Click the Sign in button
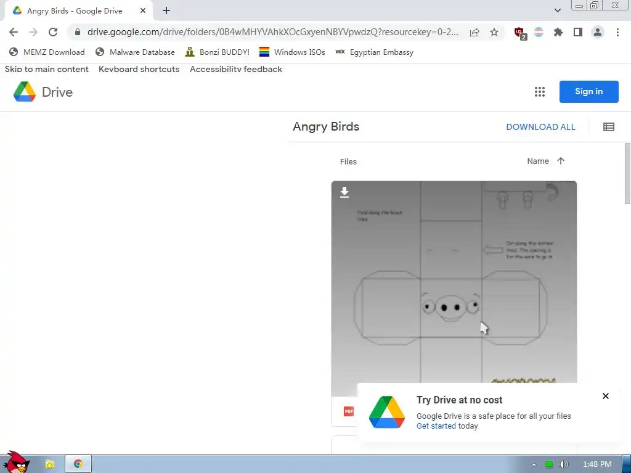Screen dimensions: 631x473 pyautogui.click(x=588, y=92)
